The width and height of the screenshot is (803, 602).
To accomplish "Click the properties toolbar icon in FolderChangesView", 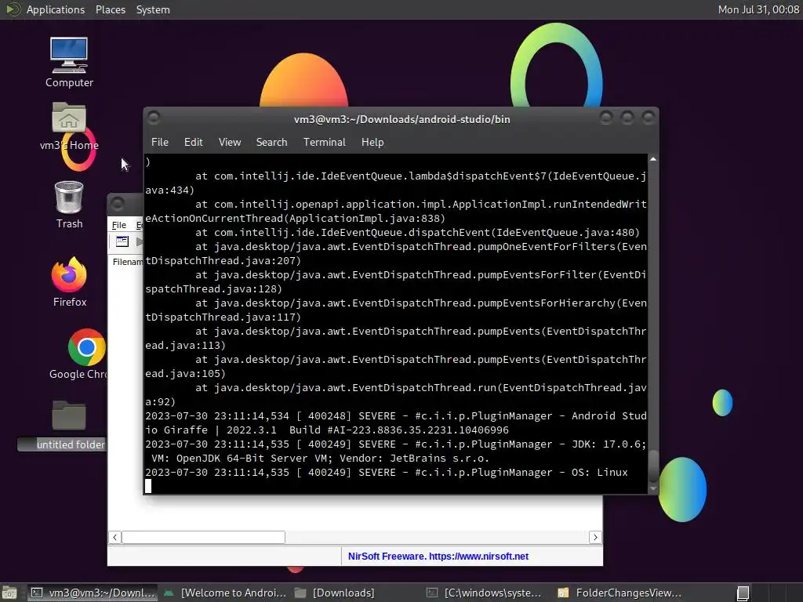I will pyautogui.click(x=122, y=241).
